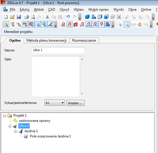Toggle surface selection filter icon

(38, 24)
